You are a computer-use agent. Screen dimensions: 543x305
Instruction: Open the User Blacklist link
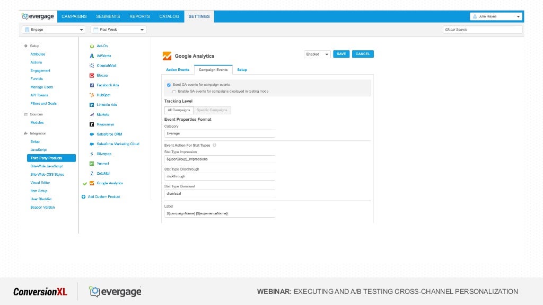41,199
